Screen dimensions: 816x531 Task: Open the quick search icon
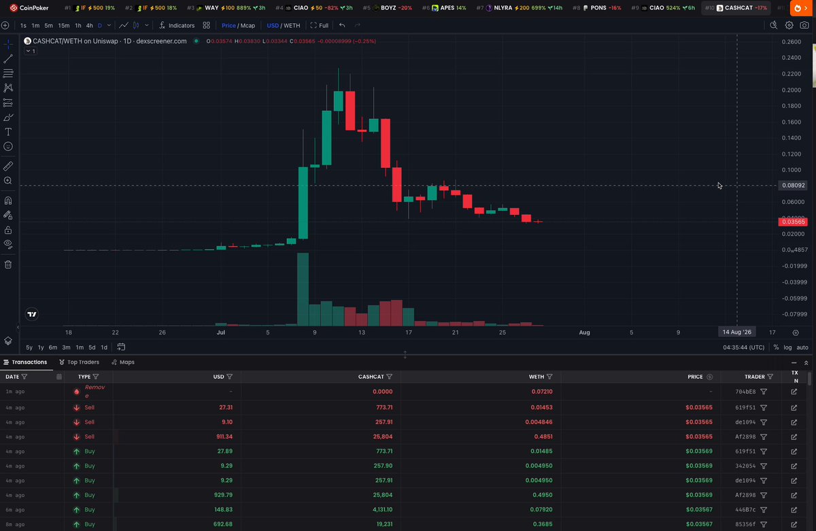[773, 25]
